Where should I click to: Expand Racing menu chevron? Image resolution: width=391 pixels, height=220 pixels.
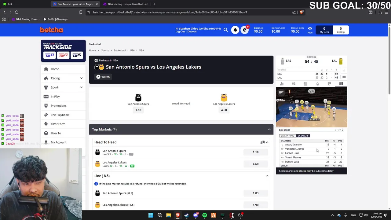pos(81,78)
